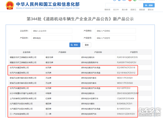The width and height of the screenshot is (163, 118).
Task: Open the 查办事 link
Action: (125, 10)
